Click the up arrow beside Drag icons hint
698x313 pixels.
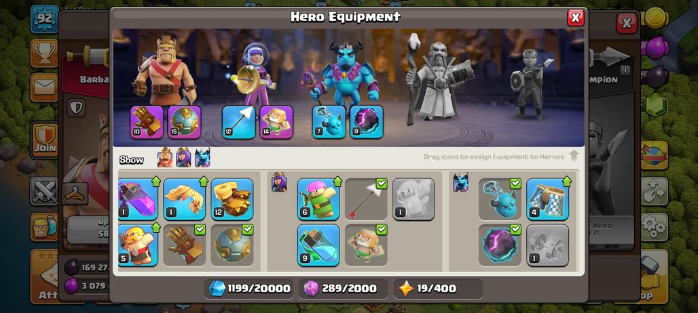pos(574,156)
